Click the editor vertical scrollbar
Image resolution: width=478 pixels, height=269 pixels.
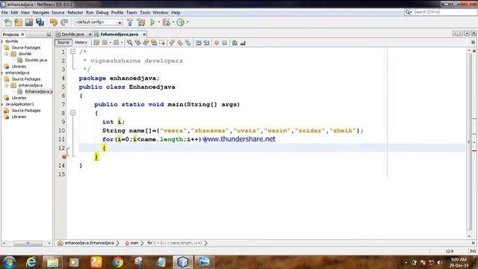coord(469,141)
